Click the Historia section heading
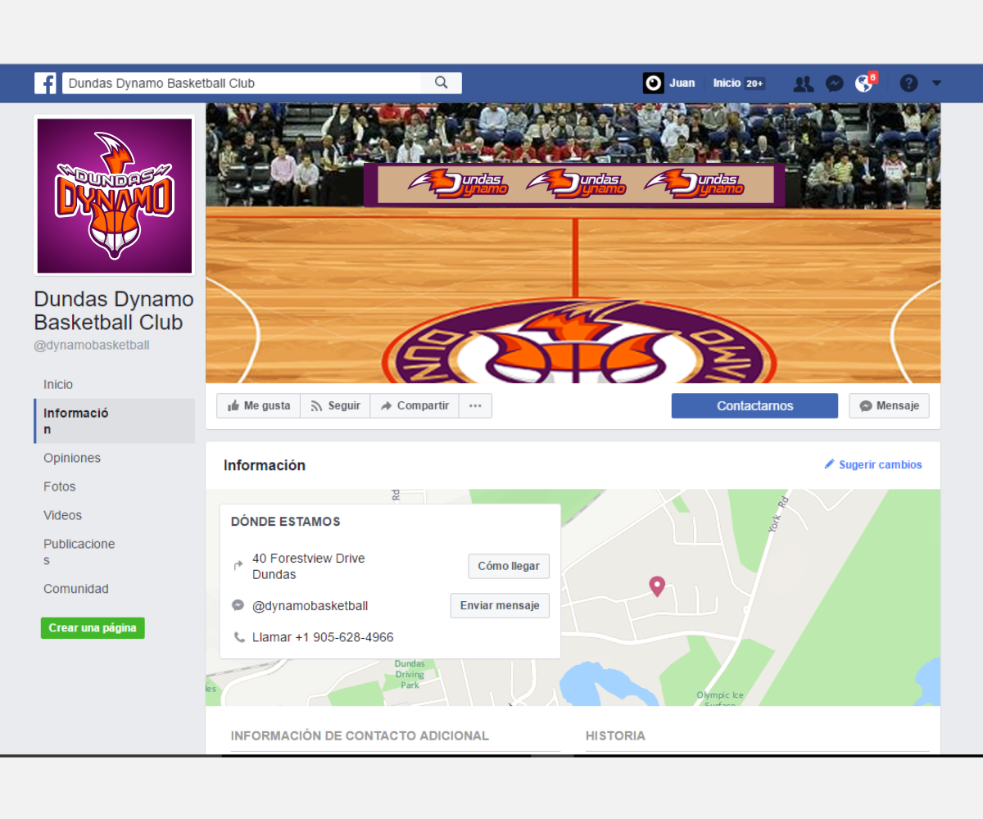 click(x=615, y=736)
